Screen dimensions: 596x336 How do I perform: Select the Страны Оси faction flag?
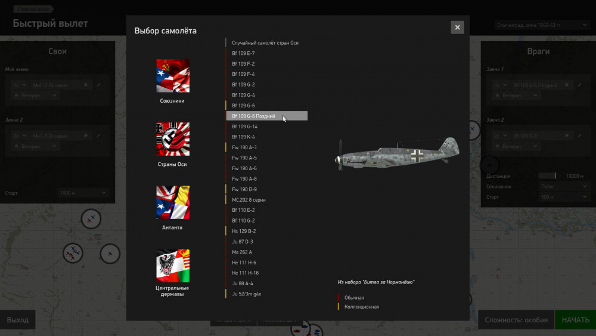pyautogui.click(x=173, y=139)
